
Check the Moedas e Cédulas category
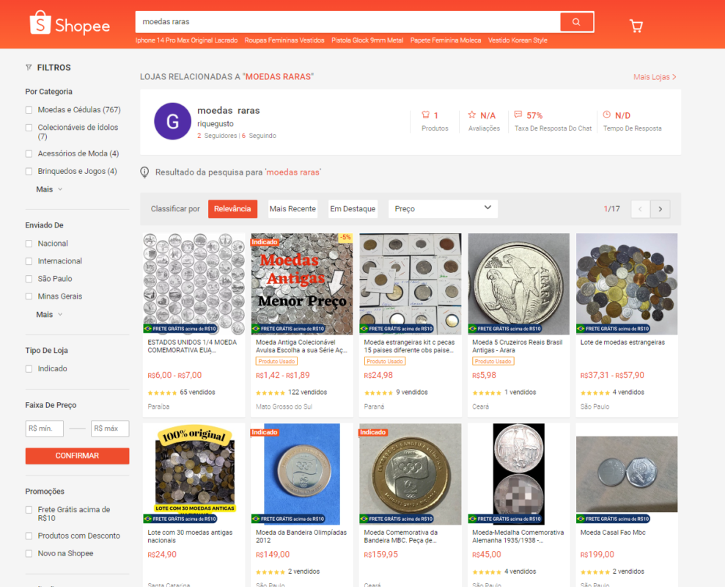coord(29,110)
